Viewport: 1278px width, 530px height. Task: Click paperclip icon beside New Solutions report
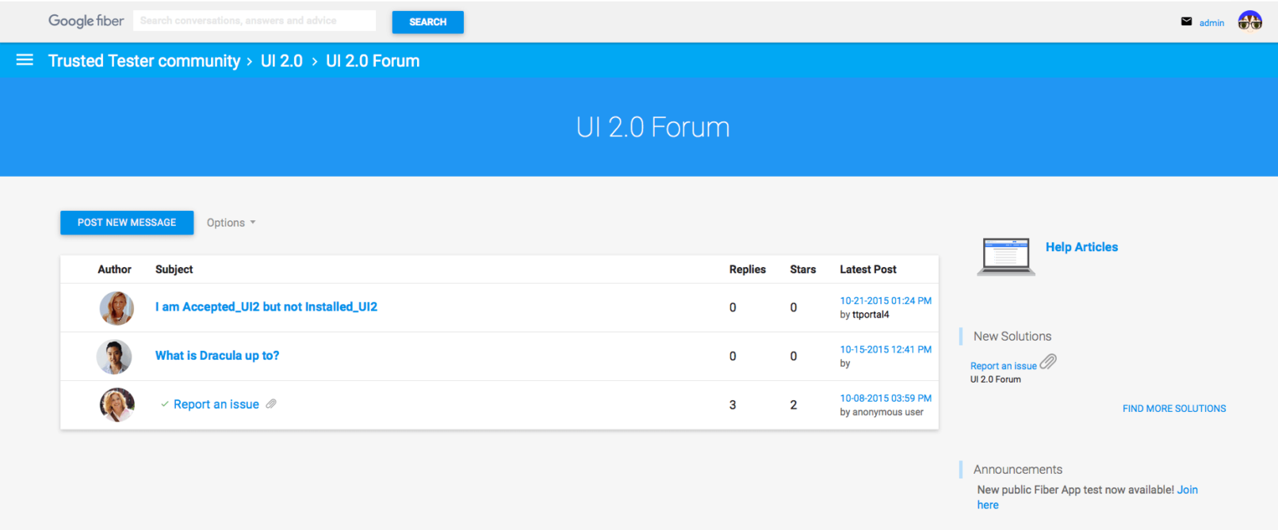click(1048, 362)
